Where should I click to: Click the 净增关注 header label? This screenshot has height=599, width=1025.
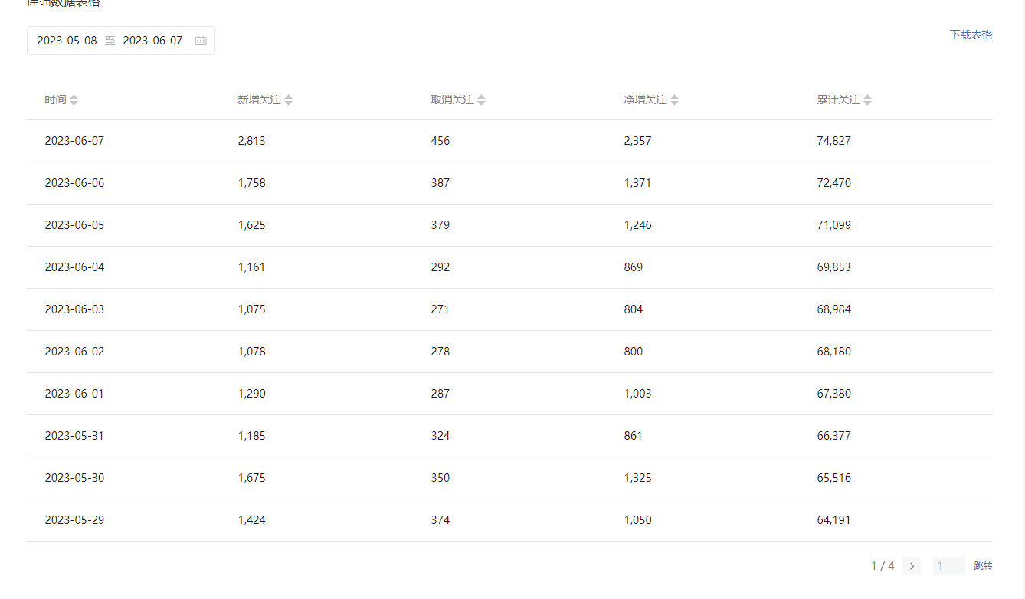point(645,100)
